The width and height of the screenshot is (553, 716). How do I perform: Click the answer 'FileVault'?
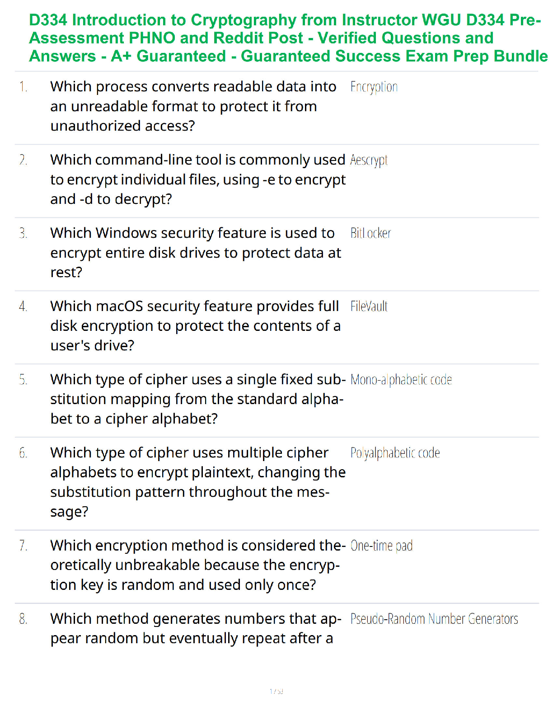pyautogui.click(x=369, y=306)
